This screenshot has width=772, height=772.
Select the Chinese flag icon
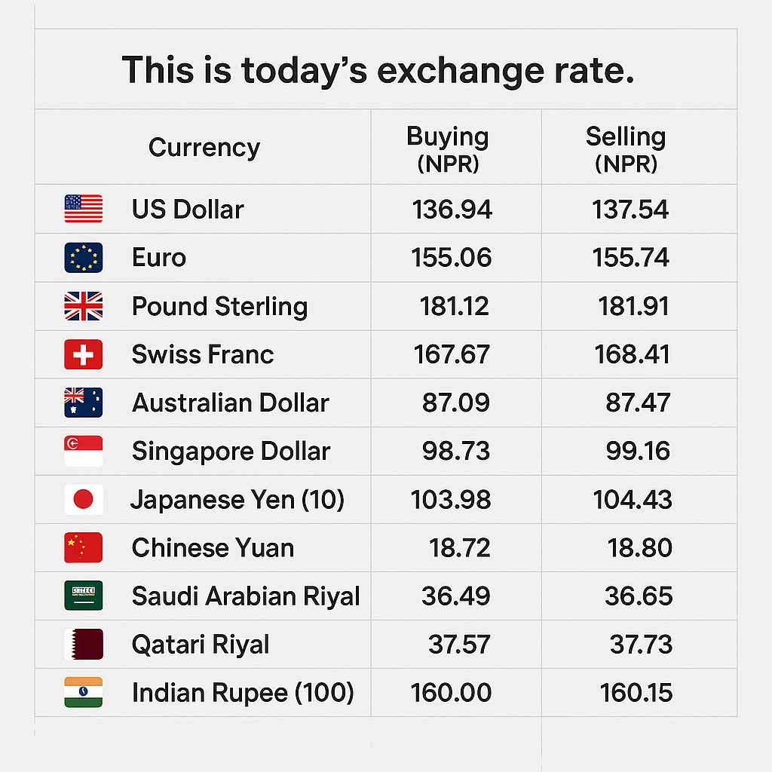[83, 547]
